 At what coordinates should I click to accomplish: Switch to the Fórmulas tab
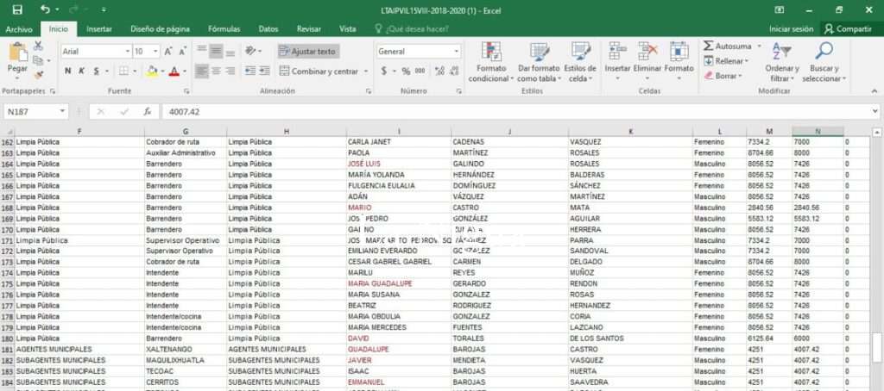224,28
